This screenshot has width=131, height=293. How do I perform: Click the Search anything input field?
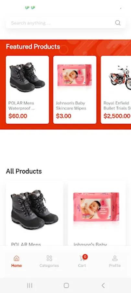(x=65, y=23)
